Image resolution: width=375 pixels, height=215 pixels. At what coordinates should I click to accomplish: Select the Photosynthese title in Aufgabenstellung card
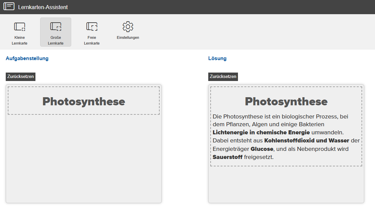point(84,101)
